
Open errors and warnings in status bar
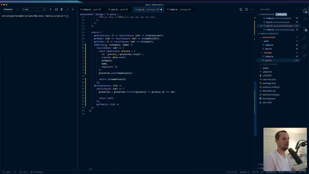coord(24,172)
